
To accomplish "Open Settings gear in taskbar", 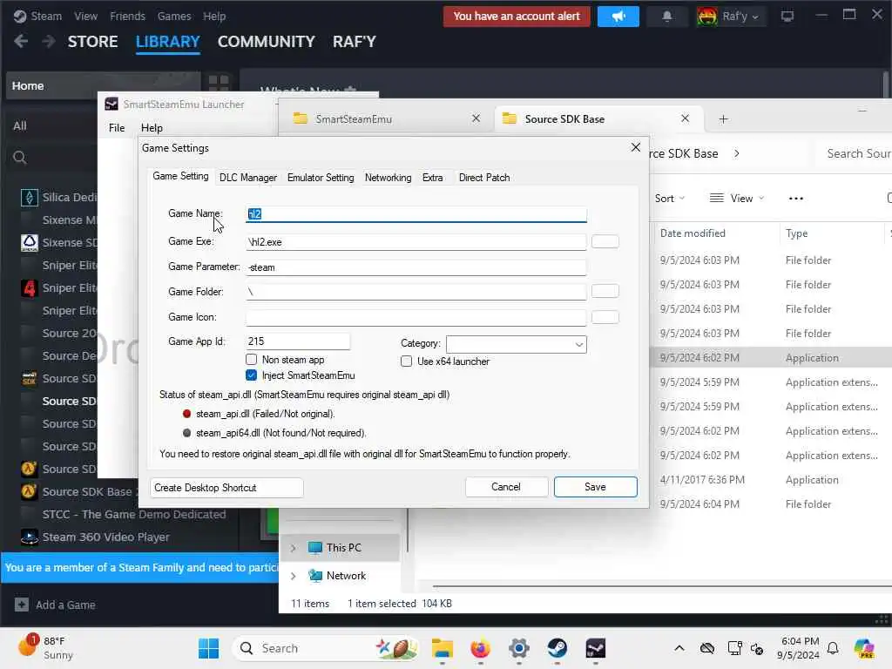I will coord(519,648).
